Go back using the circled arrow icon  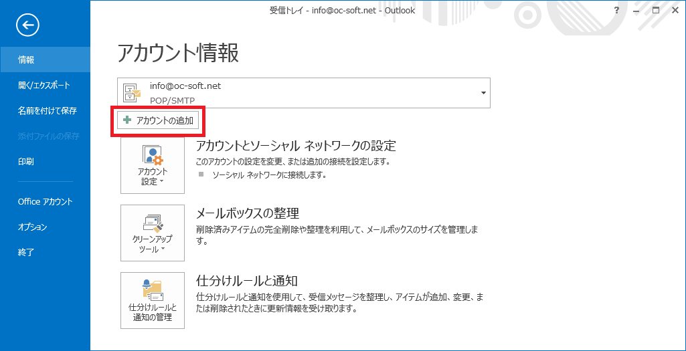pyautogui.click(x=27, y=25)
